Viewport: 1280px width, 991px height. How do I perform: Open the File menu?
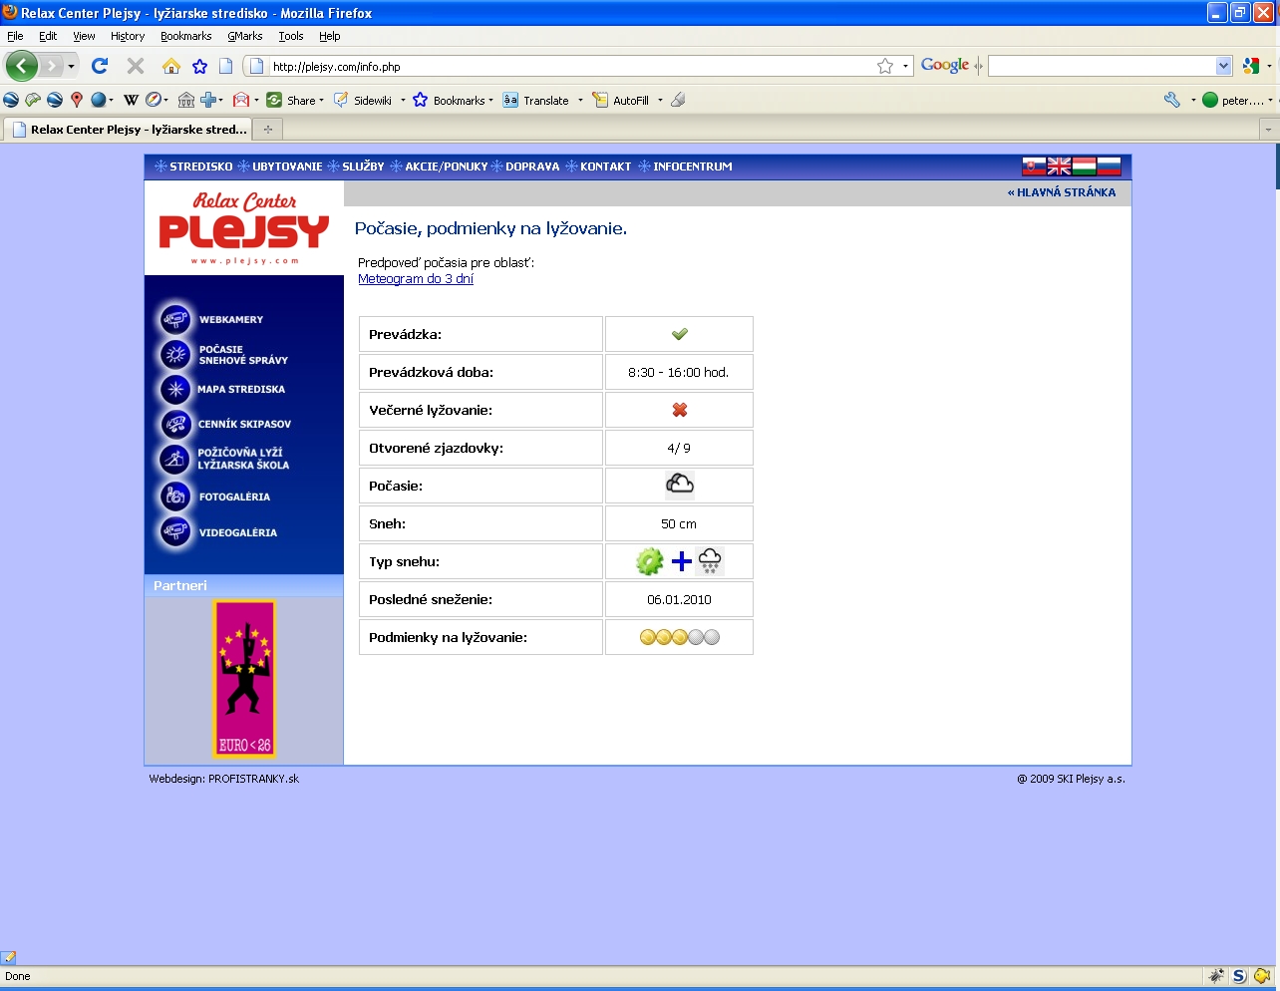pos(15,36)
